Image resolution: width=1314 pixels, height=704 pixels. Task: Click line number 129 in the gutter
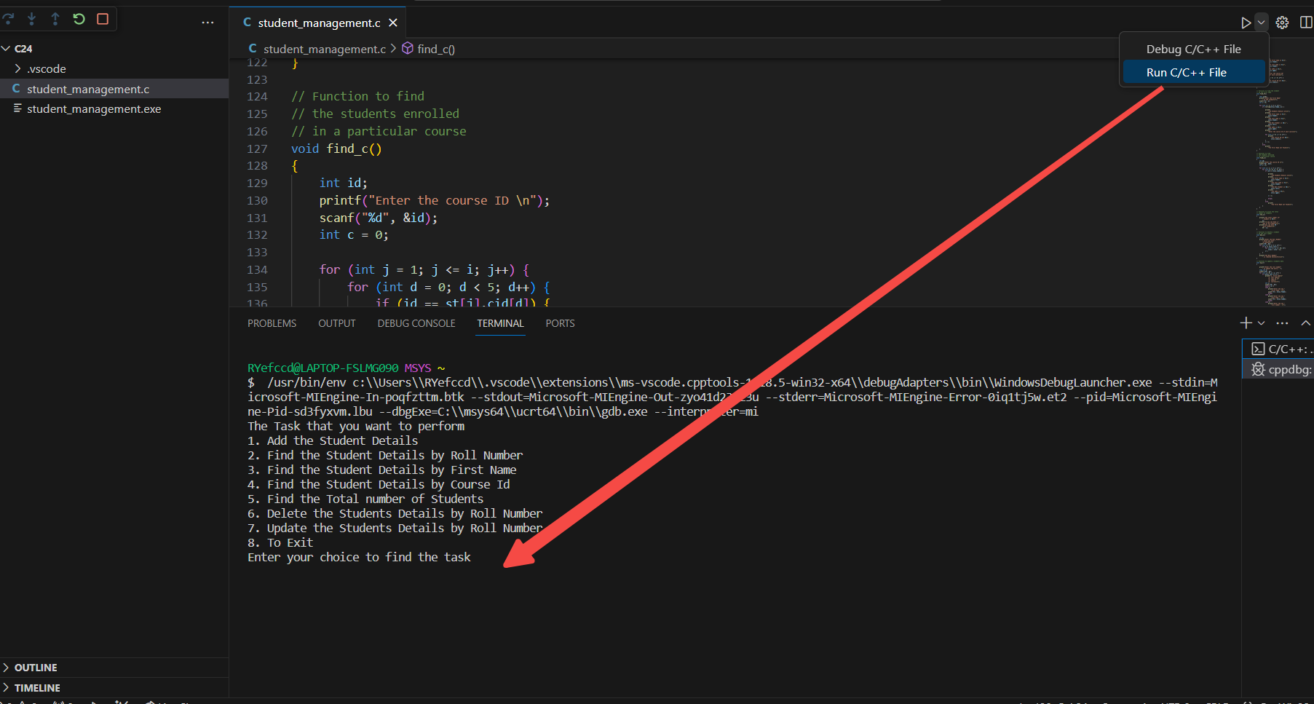pos(257,183)
